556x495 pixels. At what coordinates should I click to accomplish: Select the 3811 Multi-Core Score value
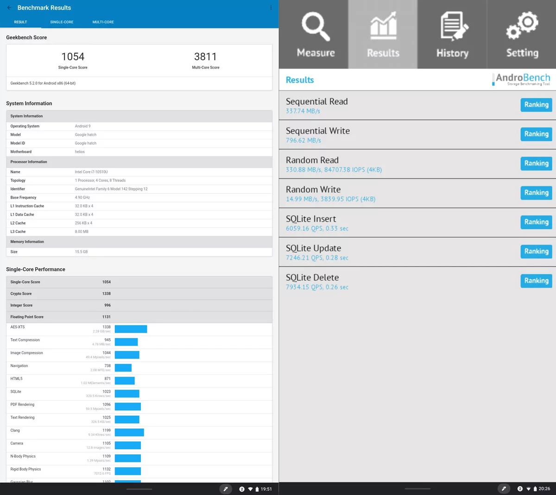[x=205, y=57]
